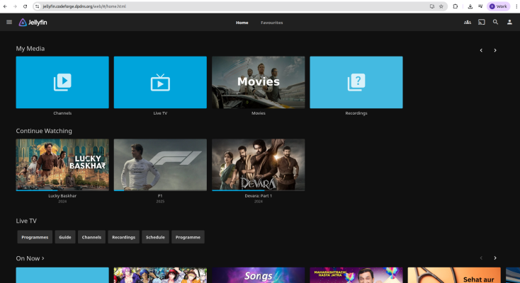Go forward with browser forward arrow

click(x=15, y=6)
